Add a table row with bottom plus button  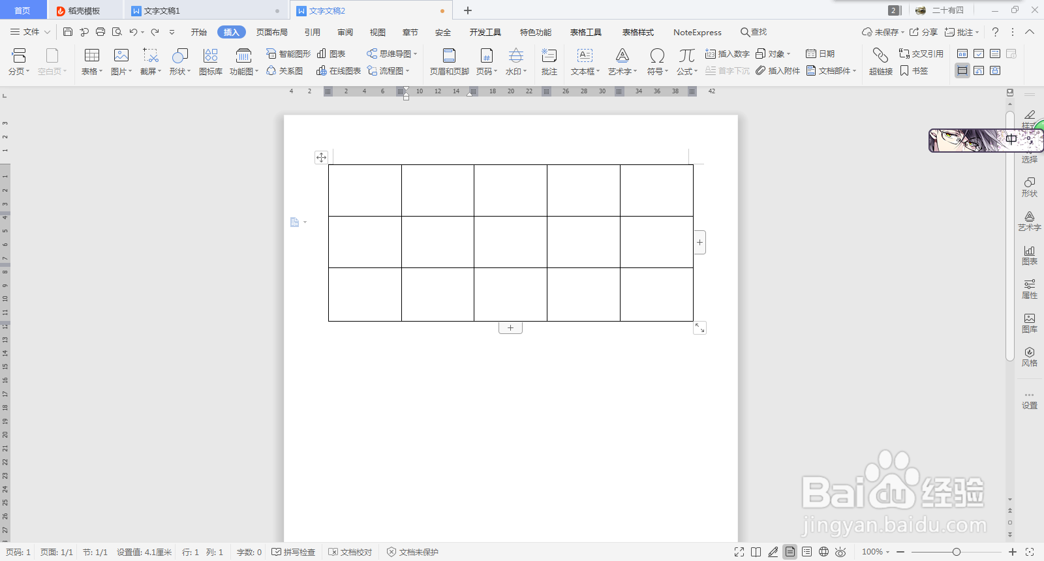click(510, 328)
